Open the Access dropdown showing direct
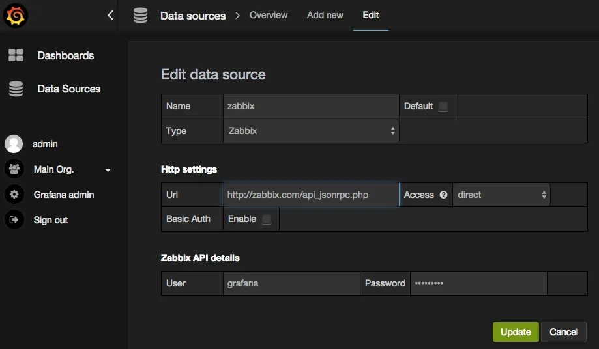This screenshot has height=349, width=599. point(501,195)
